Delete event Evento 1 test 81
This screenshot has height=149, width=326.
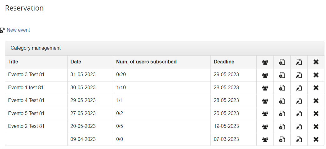pos(316,88)
